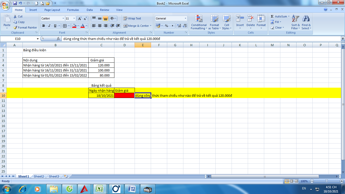The width and height of the screenshot is (345, 194).
Task: Click the zoom slider handle
Action: pyautogui.click(x=327, y=181)
